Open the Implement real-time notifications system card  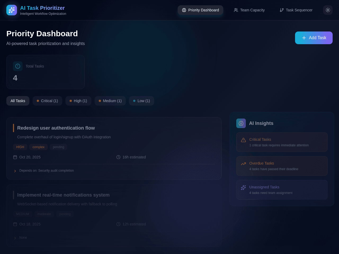click(x=114, y=215)
